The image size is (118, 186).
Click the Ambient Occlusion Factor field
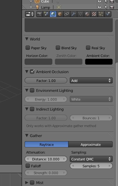[46, 81]
